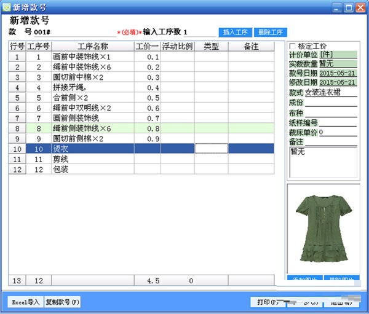
Task: Click the 删除工序 button
Action: (x=270, y=32)
